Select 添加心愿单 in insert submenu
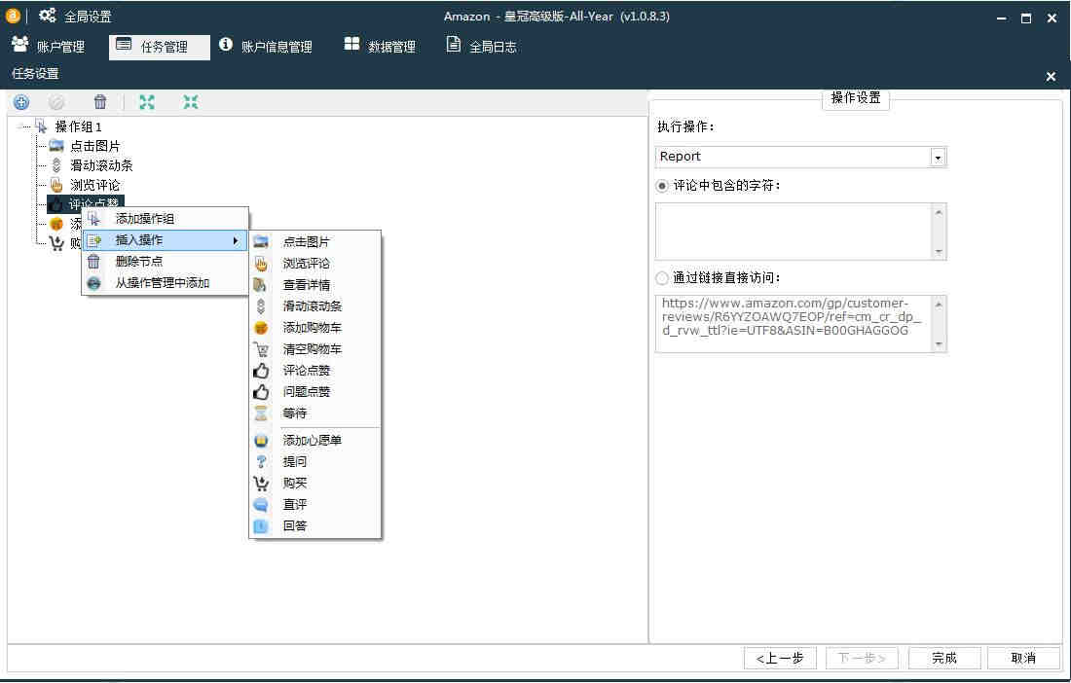Screen dimensions: 1071x683 coord(314,441)
